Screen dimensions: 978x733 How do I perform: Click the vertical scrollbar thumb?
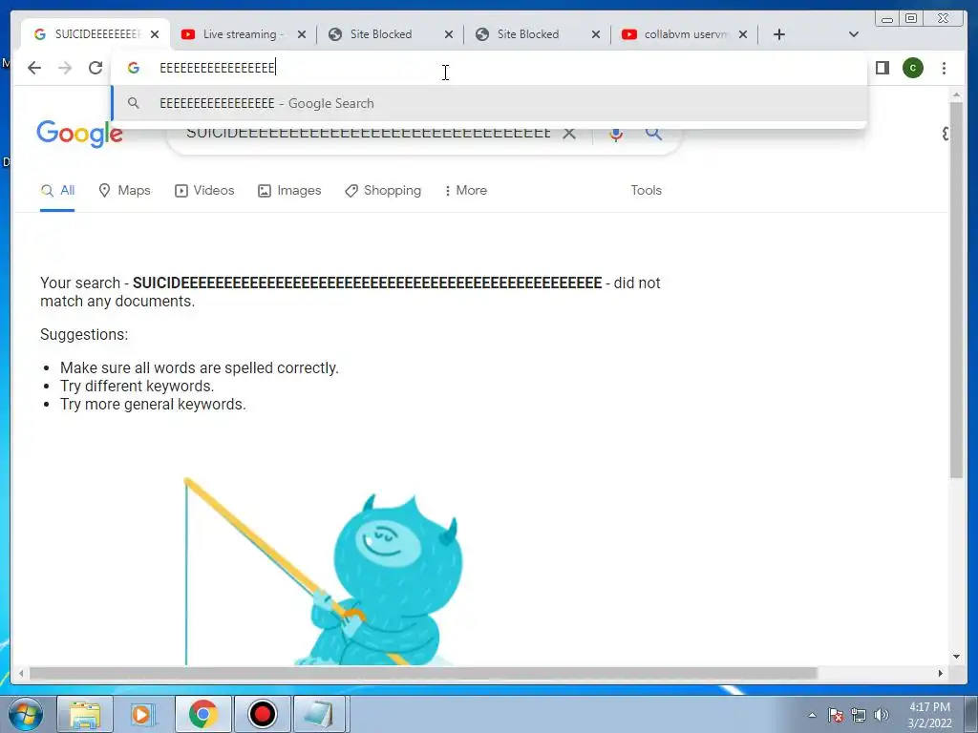pyautogui.click(x=956, y=290)
